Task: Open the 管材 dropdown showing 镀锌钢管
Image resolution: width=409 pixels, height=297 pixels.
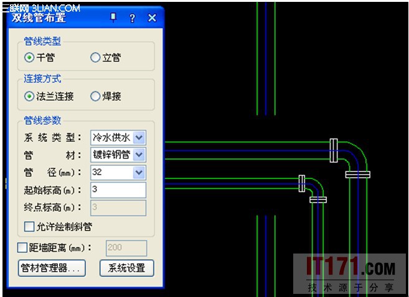Action: [139, 155]
